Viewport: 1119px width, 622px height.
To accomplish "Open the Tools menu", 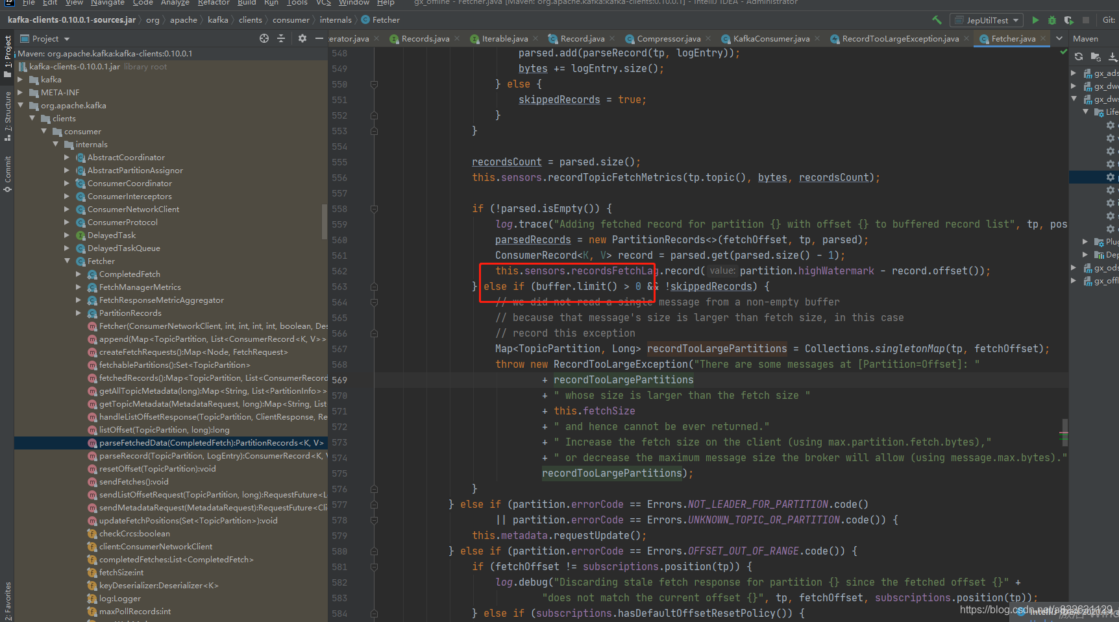I will (x=297, y=3).
